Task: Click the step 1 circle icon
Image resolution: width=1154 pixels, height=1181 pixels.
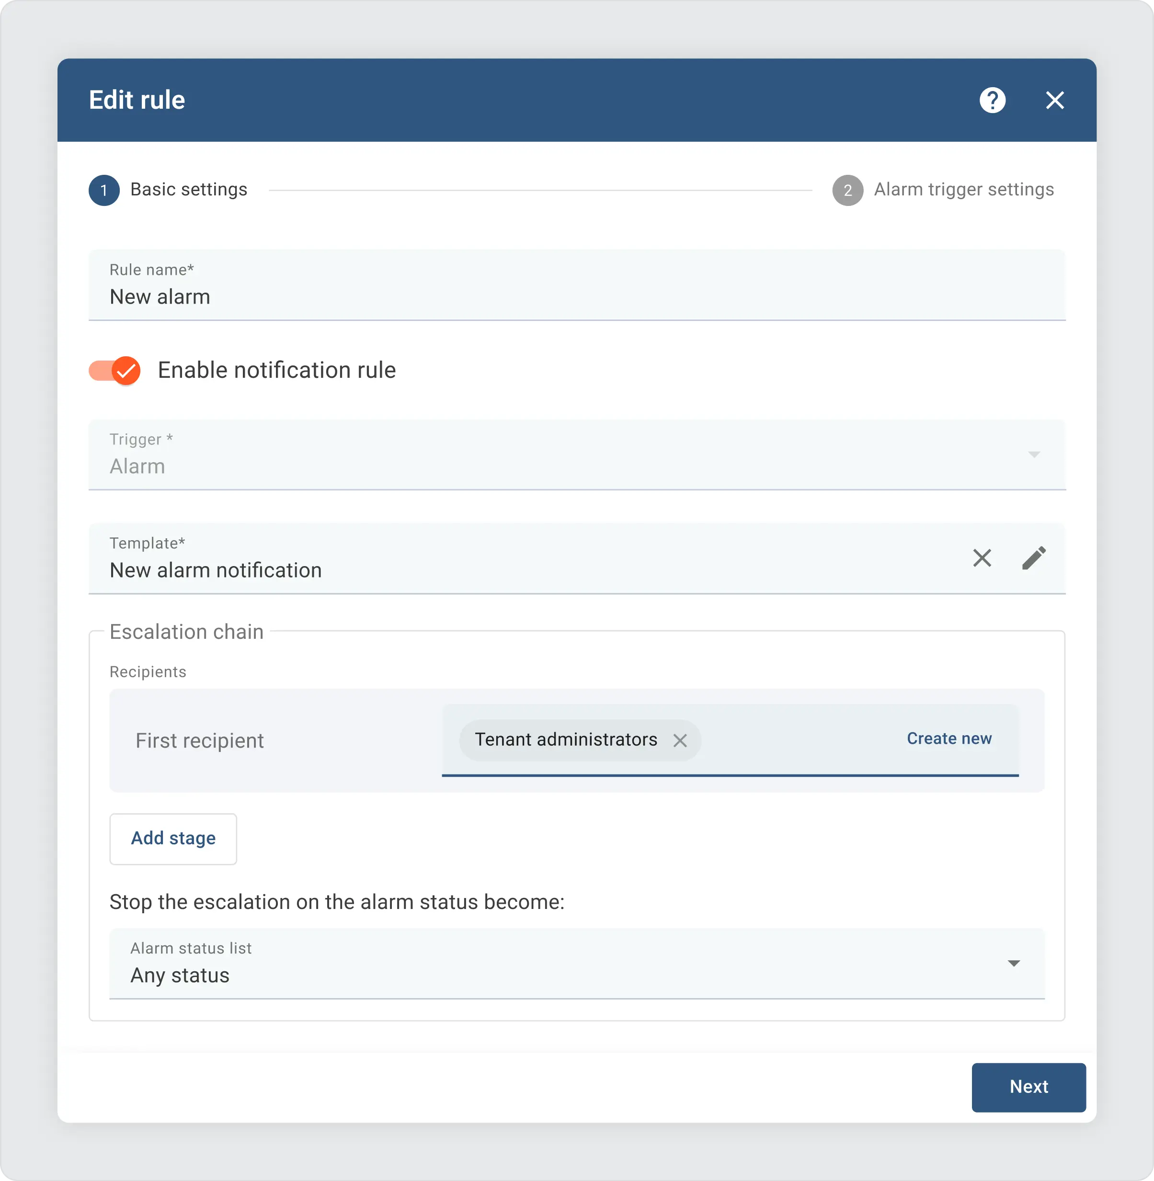Action: coord(104,190)
